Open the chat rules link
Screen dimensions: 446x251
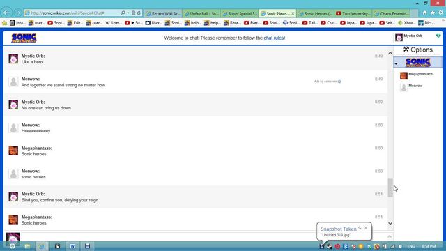point(274,38)
